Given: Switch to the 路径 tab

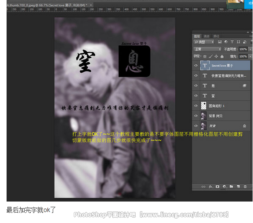Looking at the screenshot, I should tap(216, 36).
